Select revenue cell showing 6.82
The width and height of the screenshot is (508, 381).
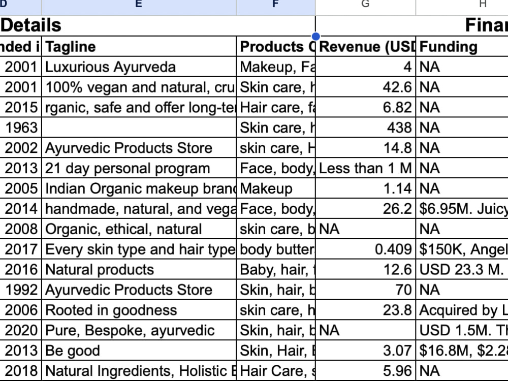point(365,107)
